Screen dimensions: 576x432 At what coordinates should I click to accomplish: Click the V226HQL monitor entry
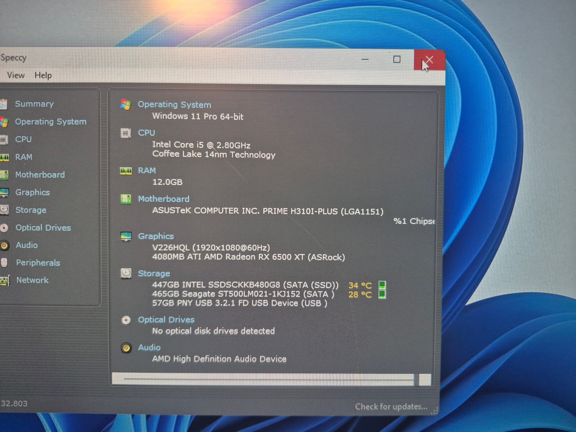211,248
